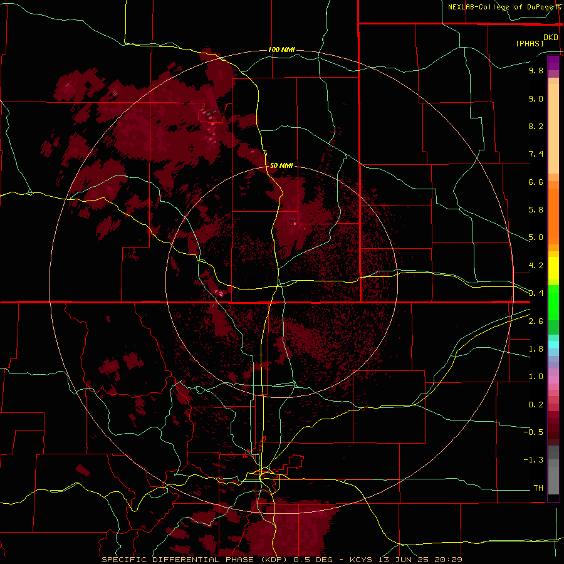The width and height of the screenshot is (564, 564).
Task: Click the "50 NMI" range ring label
Action: coord(281,165)
